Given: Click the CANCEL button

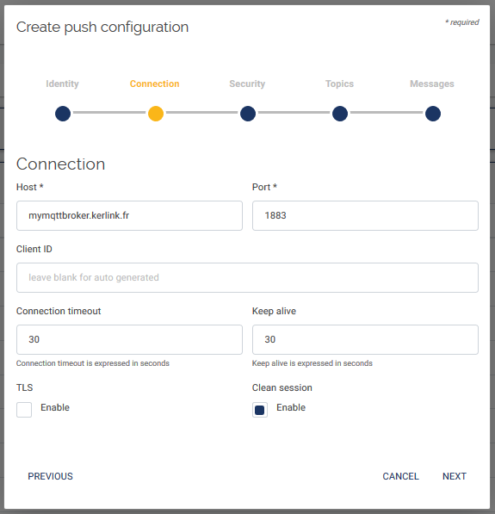Looking at the screenshot, I should [x=400, y=476].
